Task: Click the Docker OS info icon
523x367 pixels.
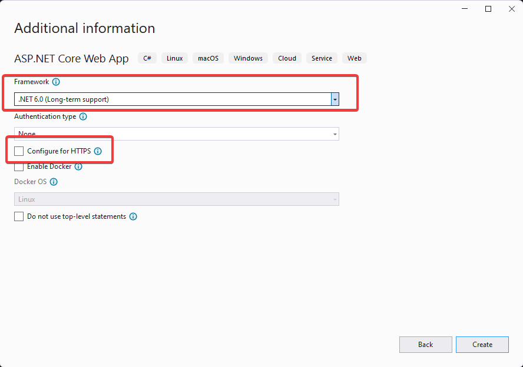Action: click(54, 182)
